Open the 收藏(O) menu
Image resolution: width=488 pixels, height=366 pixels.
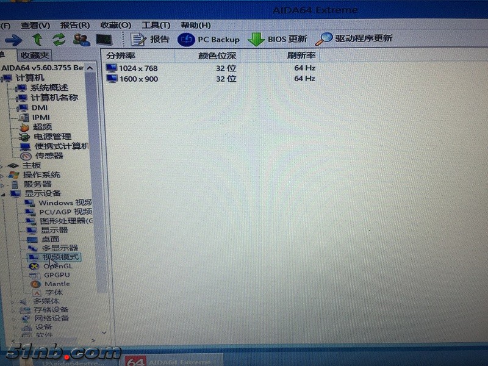point(116,25)
